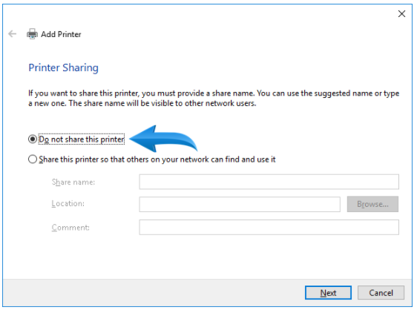Click the printer icon beside Add Printer
Viewport: 417px width, 310px height.
click(x=32, y=34)
